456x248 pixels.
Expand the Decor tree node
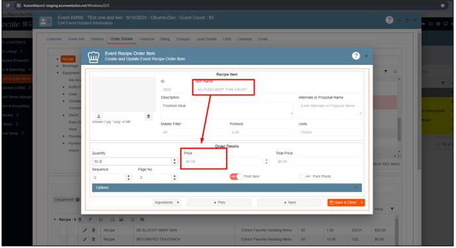(x=64, y=115)
